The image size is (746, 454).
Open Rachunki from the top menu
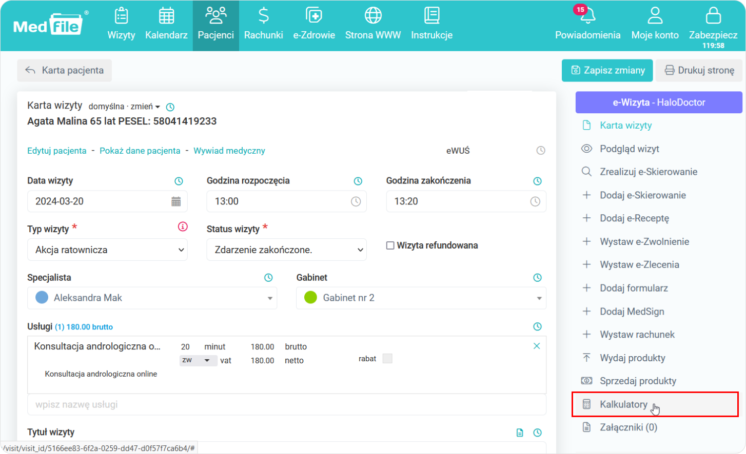pyautogui.click(x=263, y=25)
